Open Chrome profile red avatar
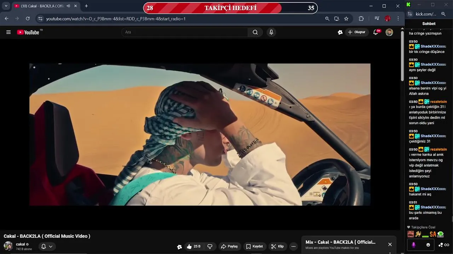453x254 pixels. (388, 19)
